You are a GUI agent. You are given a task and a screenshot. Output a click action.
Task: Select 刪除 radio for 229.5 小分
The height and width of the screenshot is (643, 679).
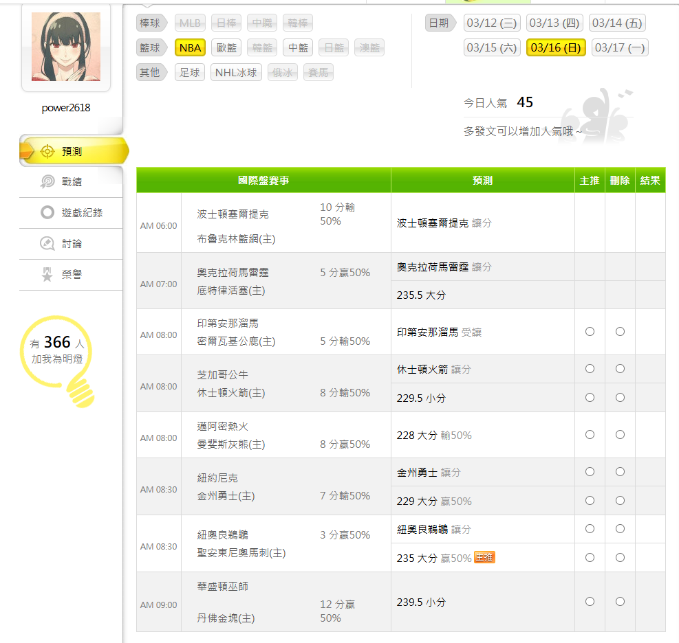click(620, 397)
